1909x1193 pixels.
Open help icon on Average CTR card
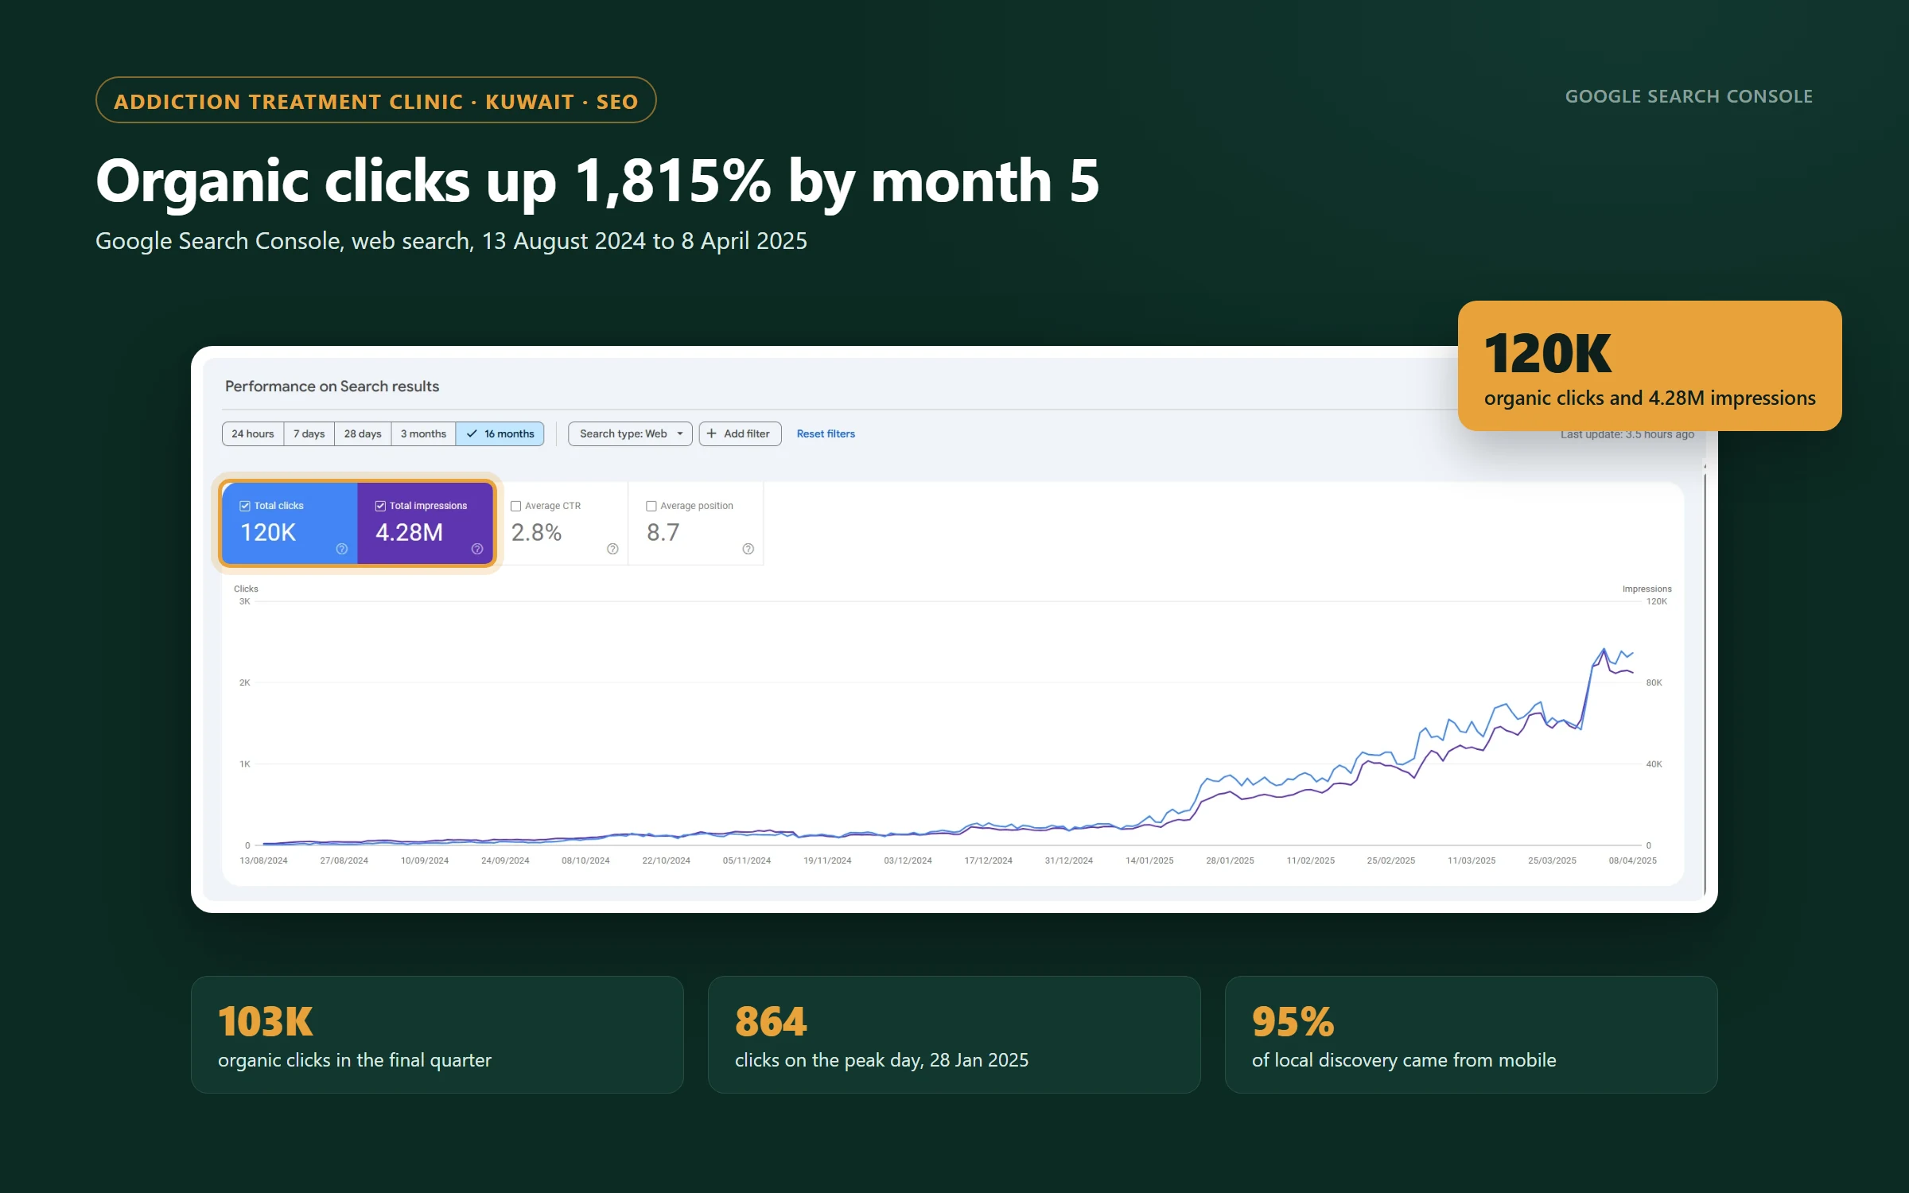[612, 549]
